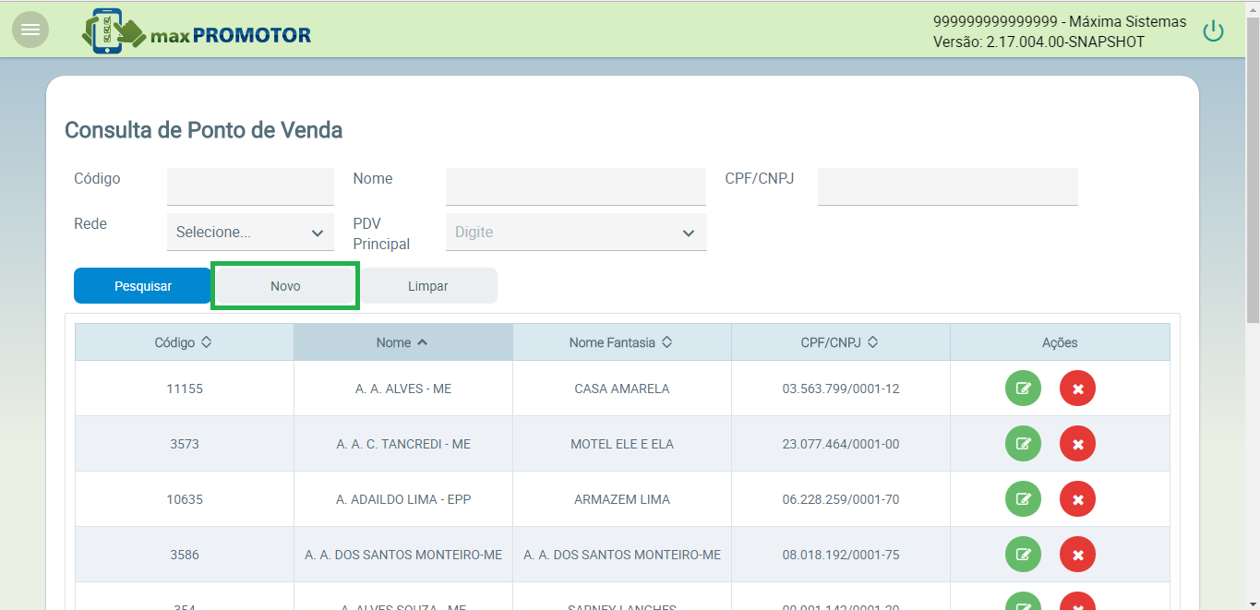Focus the CPF/CNPJ input field
1260x610 pixels.
[x=948, y=186]
